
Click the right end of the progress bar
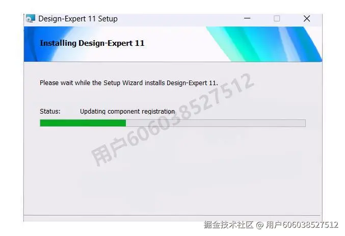304,123
